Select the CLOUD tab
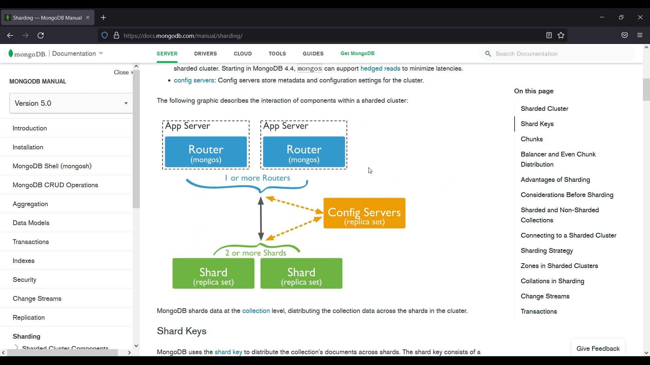This screenshot has height=365, width=650. [x=243, y=53]
